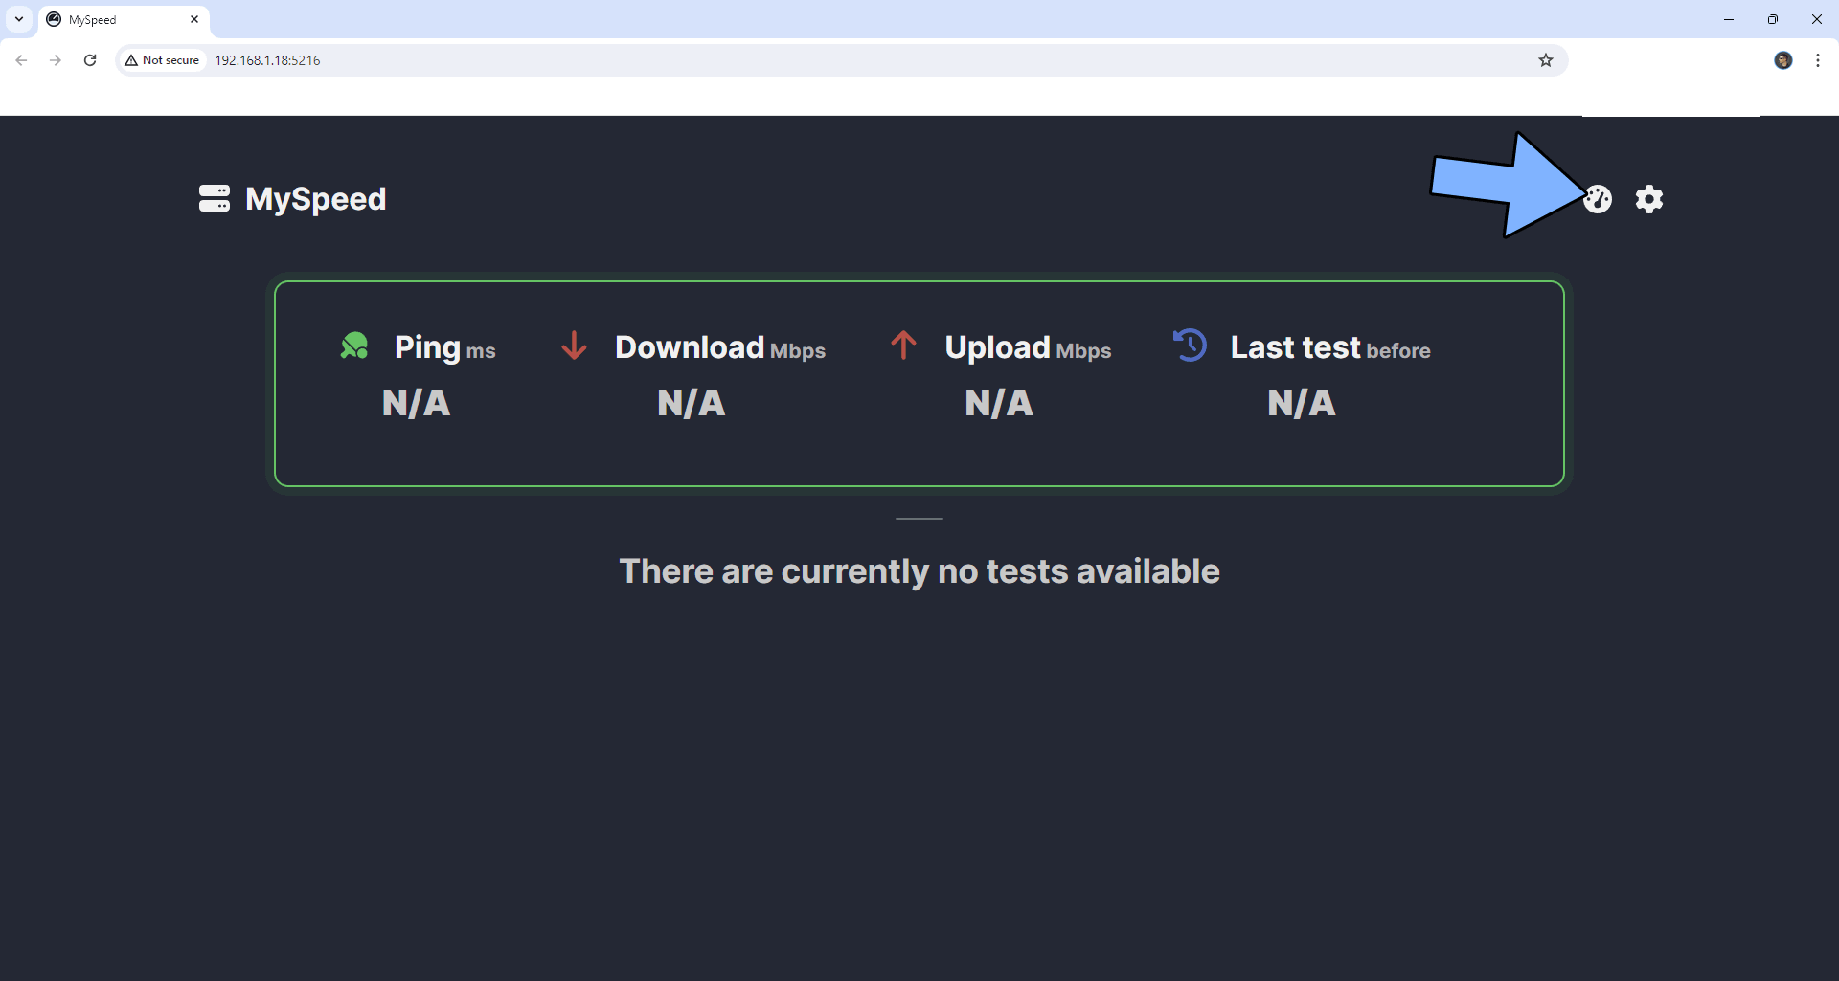Screen dimensions: 1839x981
Task: Click the N/A value under Ping
Action: point(416,403)
